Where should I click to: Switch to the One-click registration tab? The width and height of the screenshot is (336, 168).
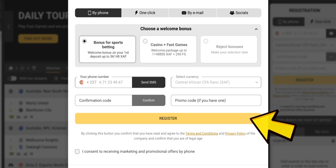tap(145, 13)
